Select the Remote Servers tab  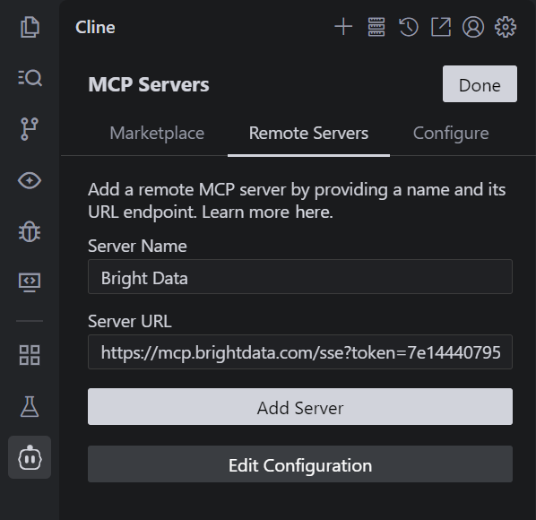[308, 134]
